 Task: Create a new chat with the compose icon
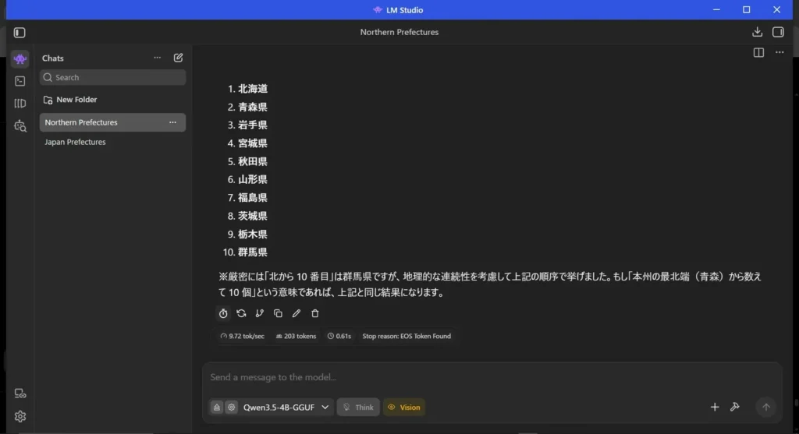coord(178,58)
